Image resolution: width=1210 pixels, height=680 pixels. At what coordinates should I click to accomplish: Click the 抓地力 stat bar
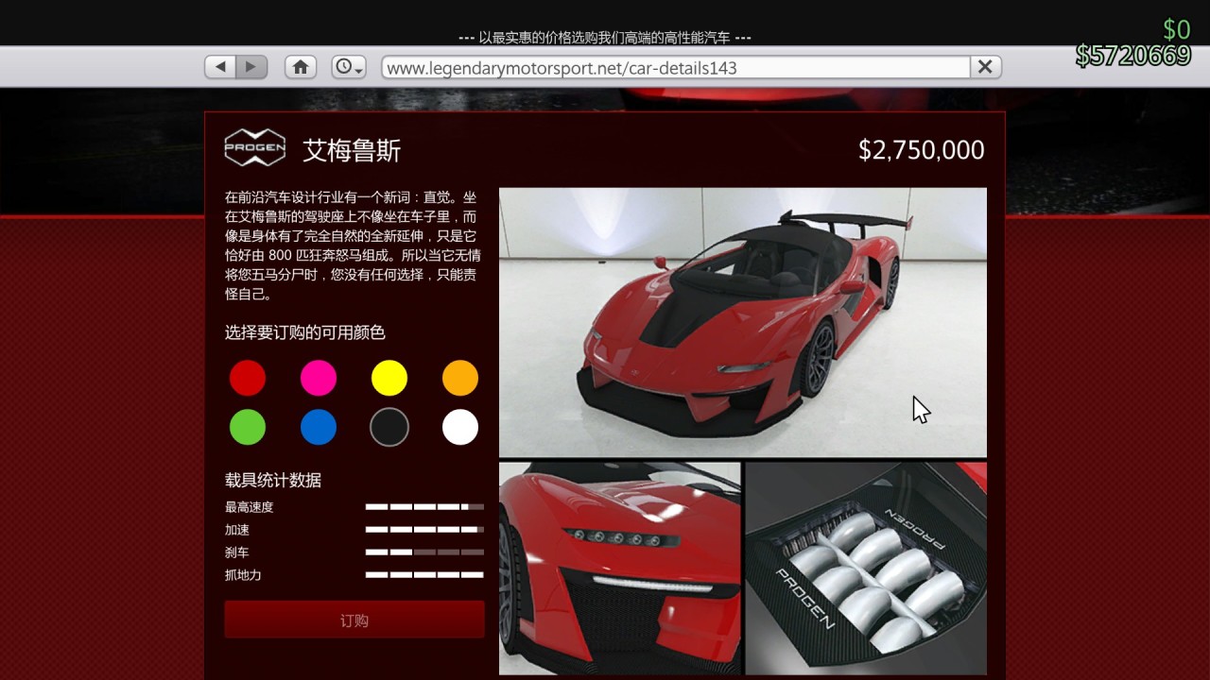[x=424, y=575]
